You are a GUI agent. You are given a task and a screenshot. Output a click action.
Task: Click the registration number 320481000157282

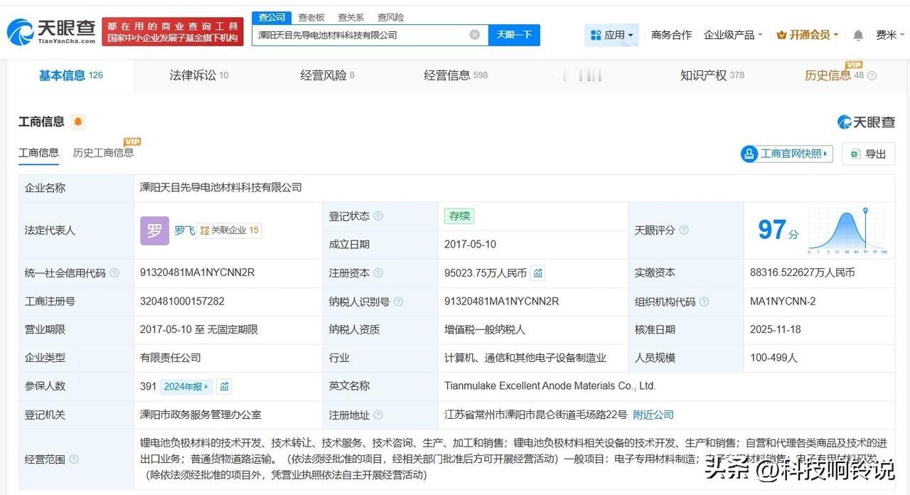[183, 302]
